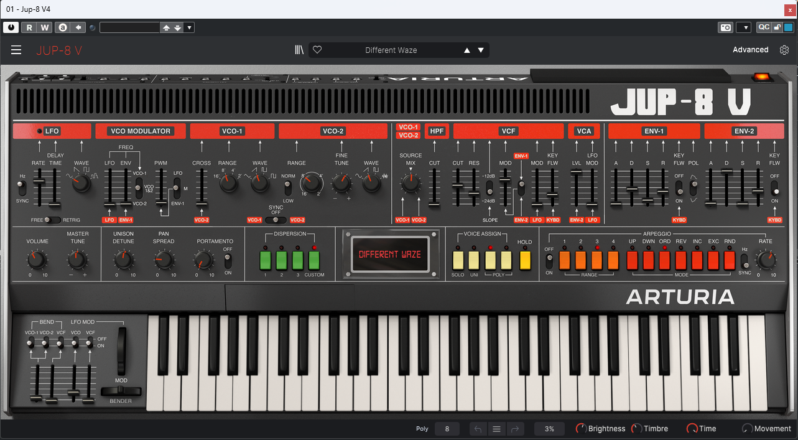Toggle the LFO FREE/RETRIG switch
The height and width of the screenshot is (440, 798).
(x=52, y=220)
